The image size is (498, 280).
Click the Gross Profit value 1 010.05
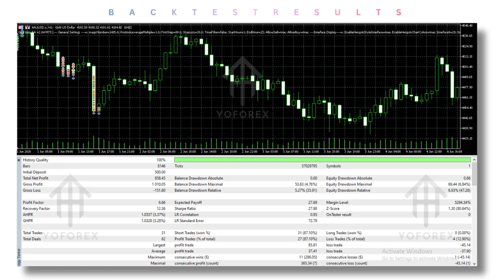click(x=158, y=184)
